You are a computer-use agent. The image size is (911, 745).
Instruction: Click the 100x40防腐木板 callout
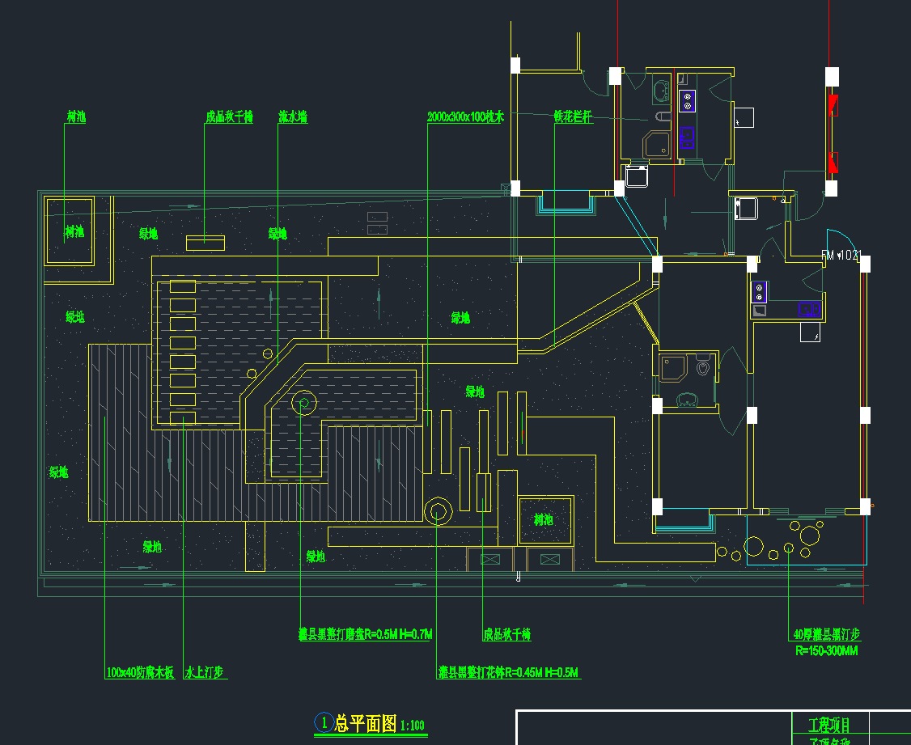tap(140, 672)
